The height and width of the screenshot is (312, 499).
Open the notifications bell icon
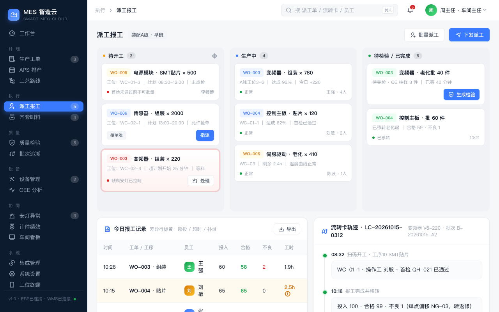tap(410, 10)
